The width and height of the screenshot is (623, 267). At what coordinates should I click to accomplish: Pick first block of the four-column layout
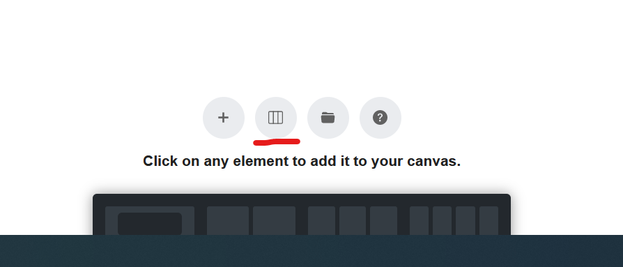tap(420, 220)
